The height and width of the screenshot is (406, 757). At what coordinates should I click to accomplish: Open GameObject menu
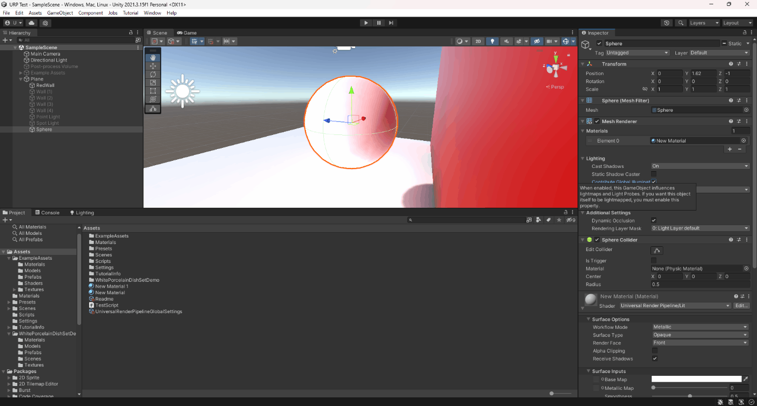[60, 13]
